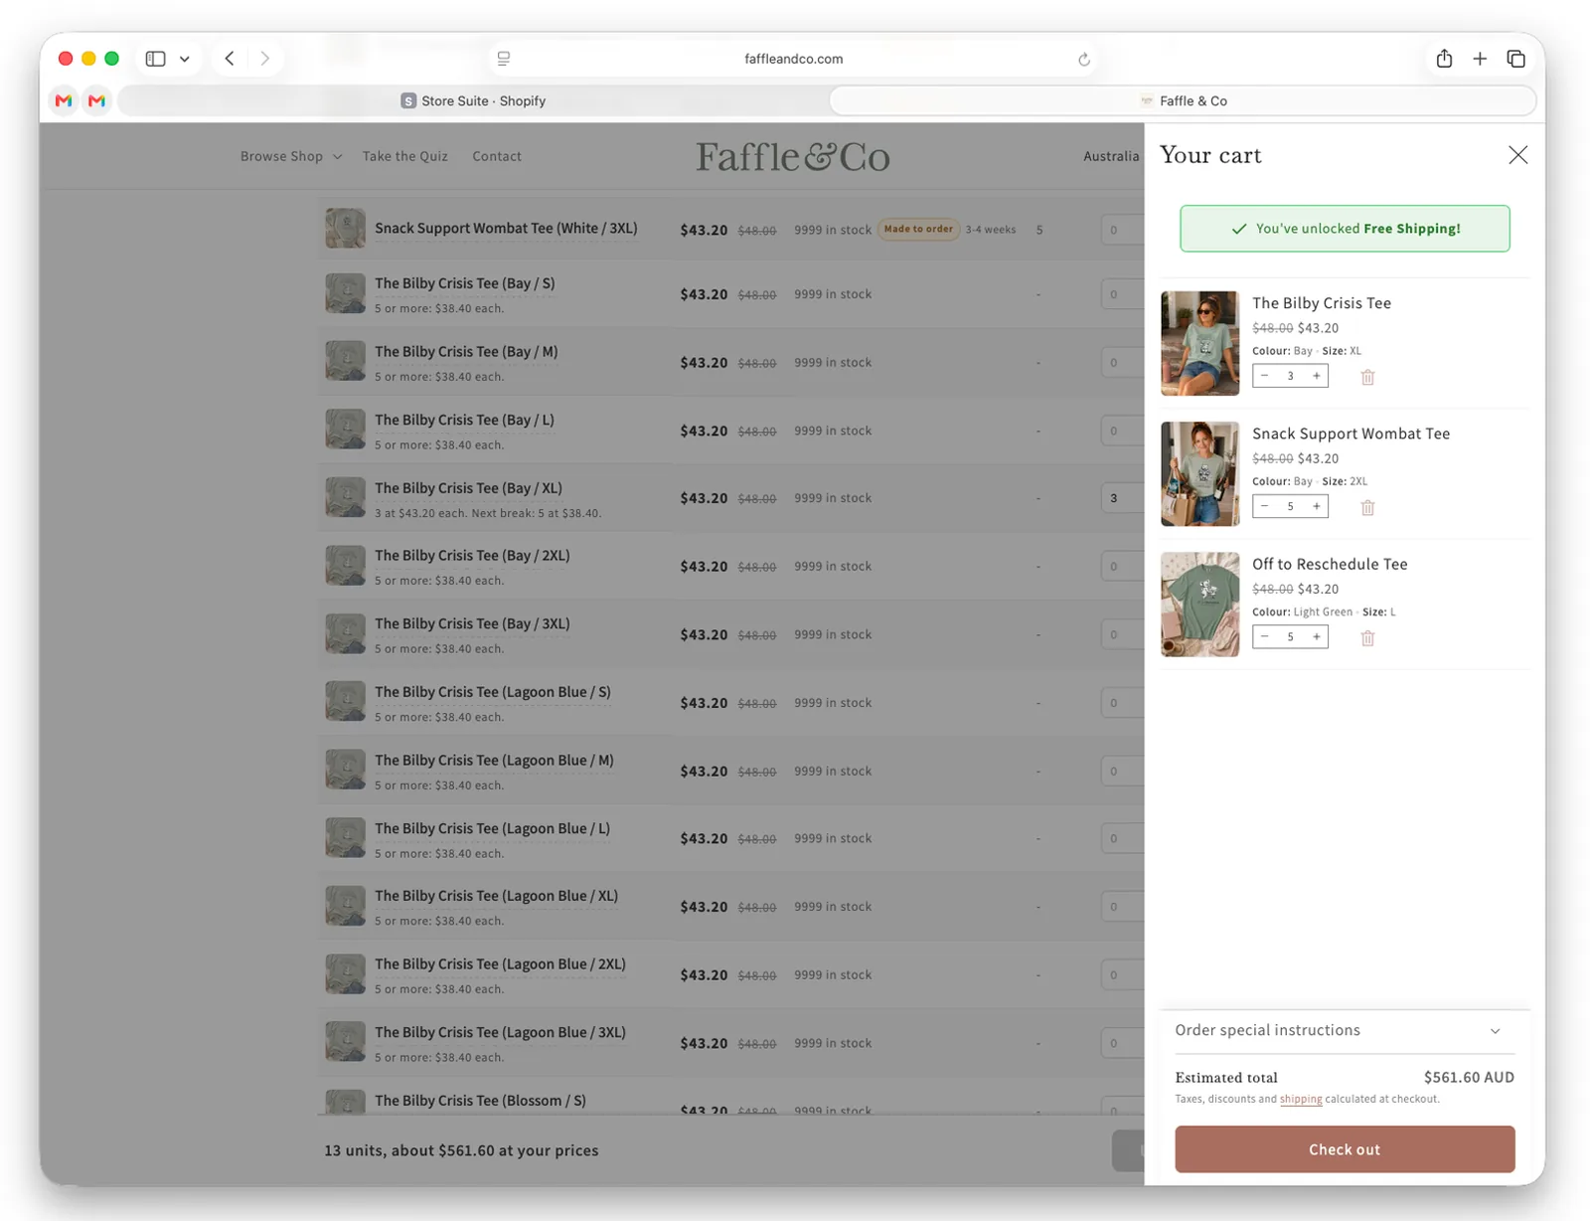Viewport: 1590px width, 1221px height.
Task: Open the first Gmail pinned tab
Action: (x=64, y=100)
